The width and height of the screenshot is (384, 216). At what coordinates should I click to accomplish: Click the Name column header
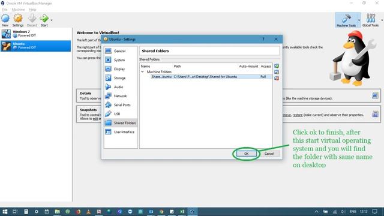point(145,67)
